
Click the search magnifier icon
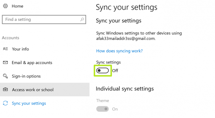pos(82,20)
